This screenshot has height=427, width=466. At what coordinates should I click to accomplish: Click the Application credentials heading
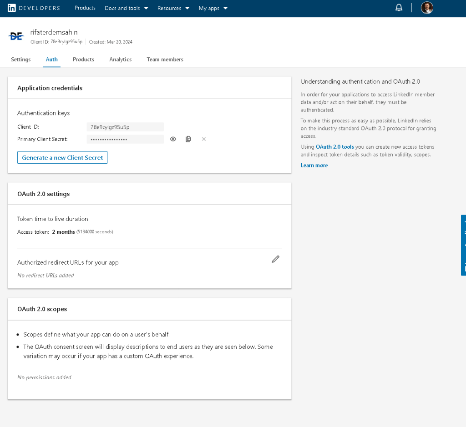(x=50, y=88)
